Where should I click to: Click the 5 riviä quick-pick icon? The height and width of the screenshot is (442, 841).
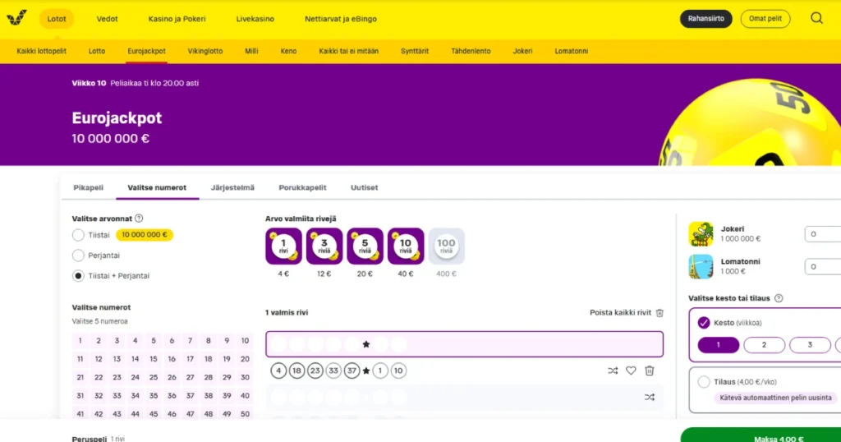(x=365, y=246)
